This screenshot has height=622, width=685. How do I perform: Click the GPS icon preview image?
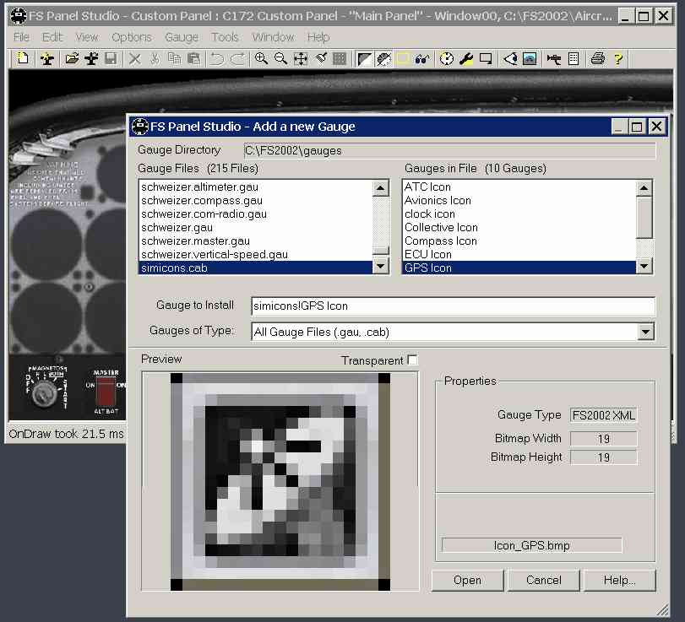tap(280, 482)
